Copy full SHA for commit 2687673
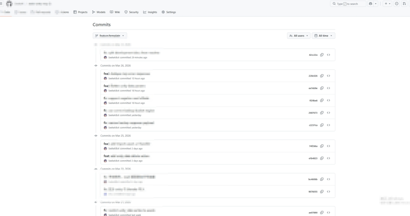410x216 pixels. (x=322, y=113)
